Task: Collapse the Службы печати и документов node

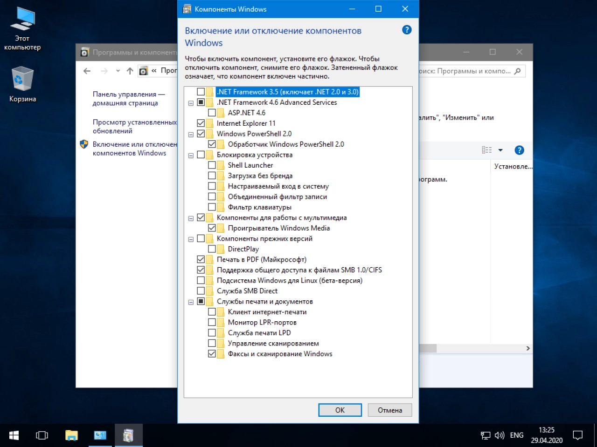Action: click(x=191, y=302)
